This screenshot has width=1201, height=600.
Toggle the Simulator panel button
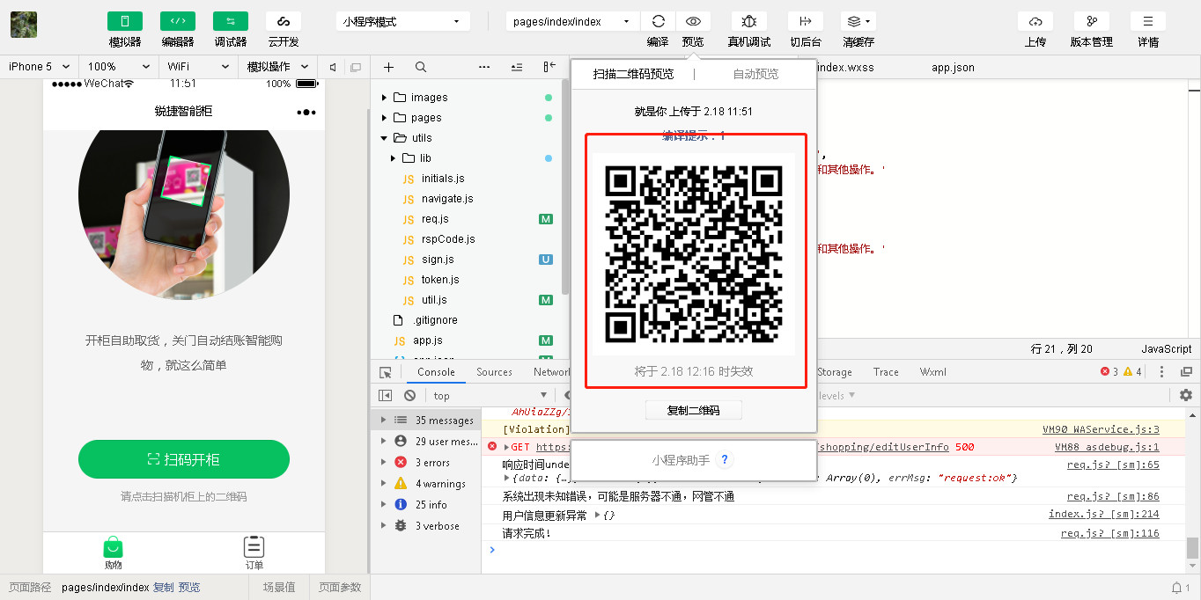[x=125, y=21]
